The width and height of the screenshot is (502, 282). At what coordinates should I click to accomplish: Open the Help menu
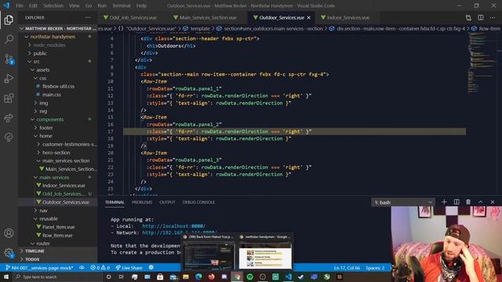click(141, 5)
